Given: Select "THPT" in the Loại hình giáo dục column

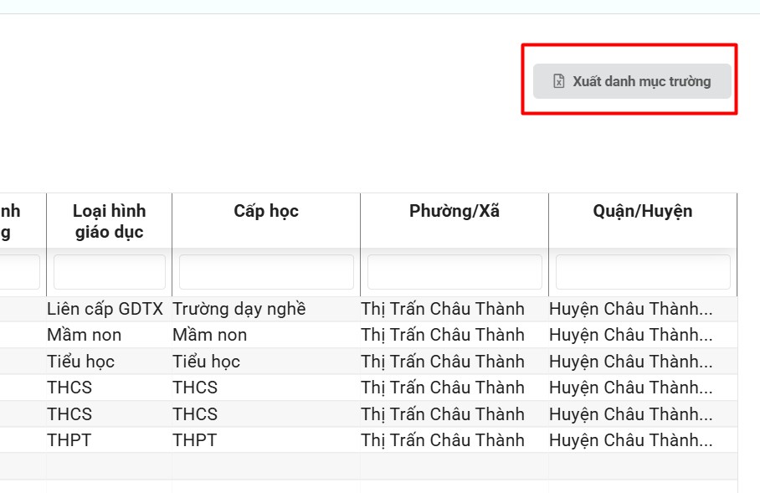Looking at the screenshot, I should click(x=69, y=440).
